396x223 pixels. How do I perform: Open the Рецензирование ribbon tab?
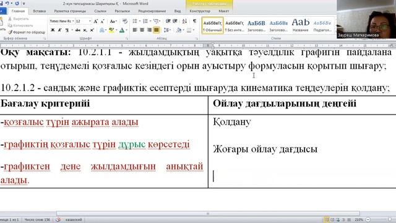[x=152, y=11]
